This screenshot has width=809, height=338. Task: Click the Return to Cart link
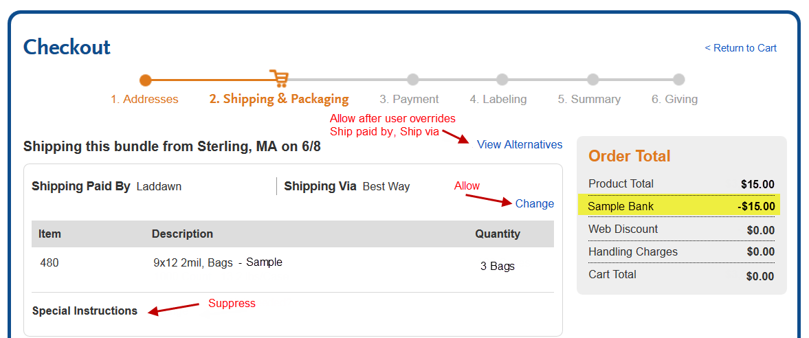click(x=740, y=48)
